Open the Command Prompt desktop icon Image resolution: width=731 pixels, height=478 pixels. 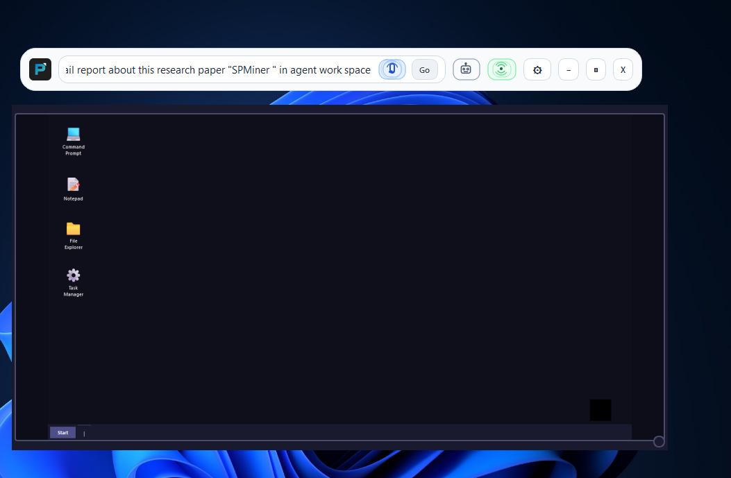(73, 141)
